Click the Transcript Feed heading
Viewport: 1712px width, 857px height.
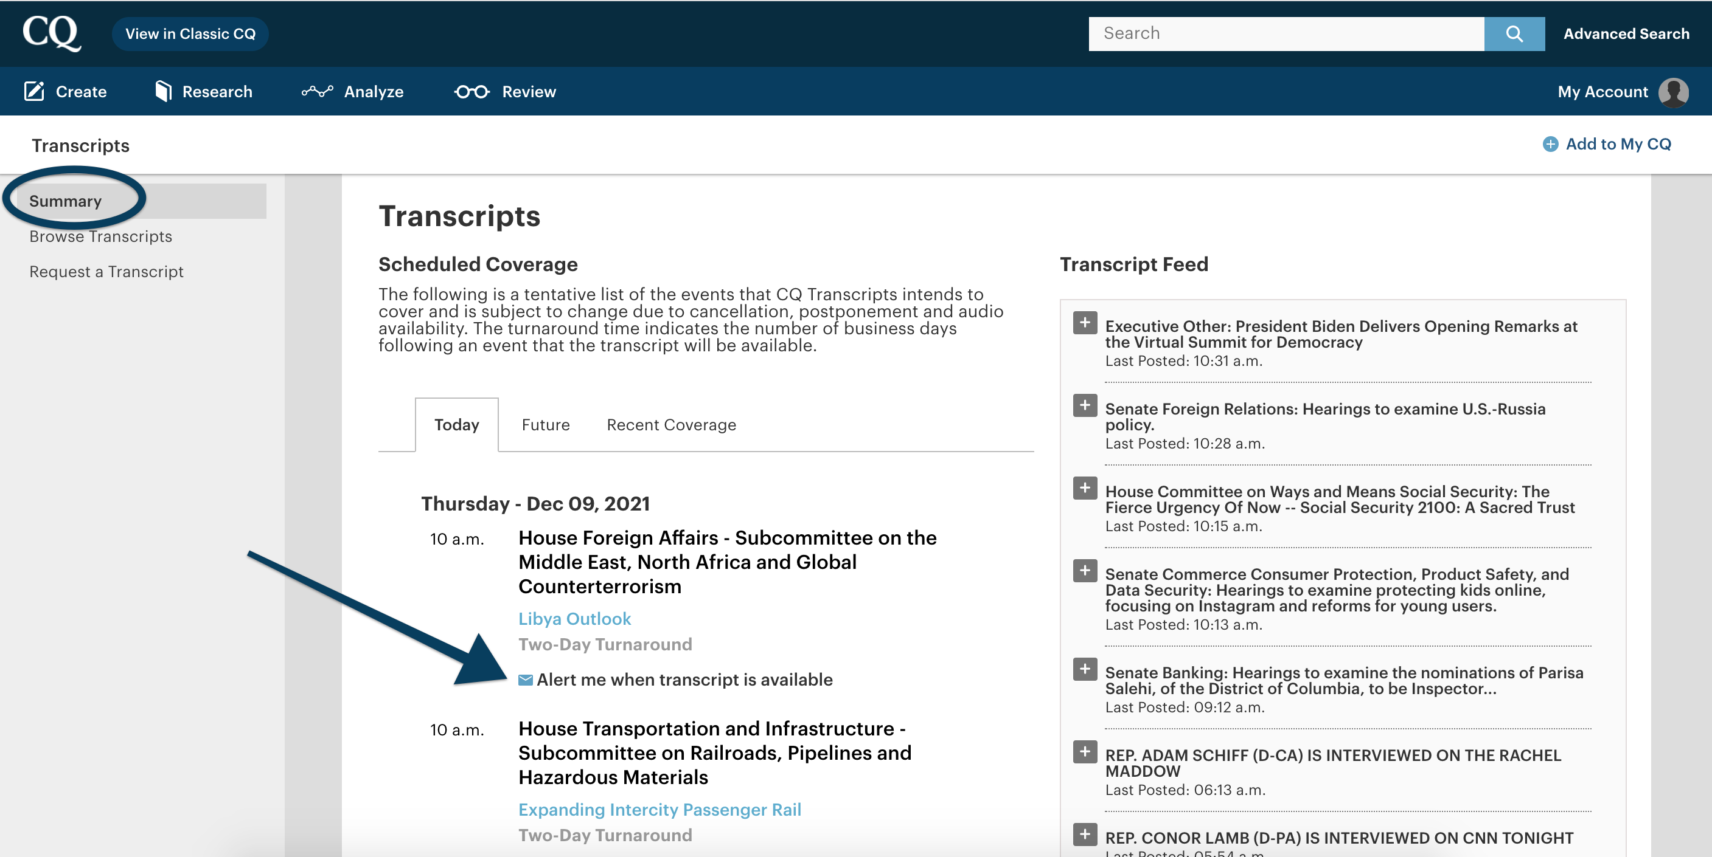tap(1133, 264)
